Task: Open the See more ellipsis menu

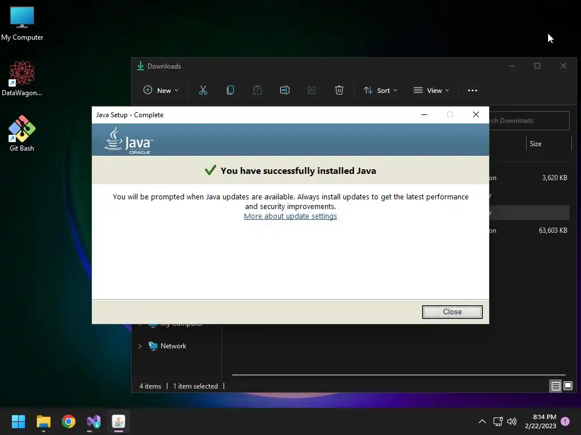Action: coord(473,90)
